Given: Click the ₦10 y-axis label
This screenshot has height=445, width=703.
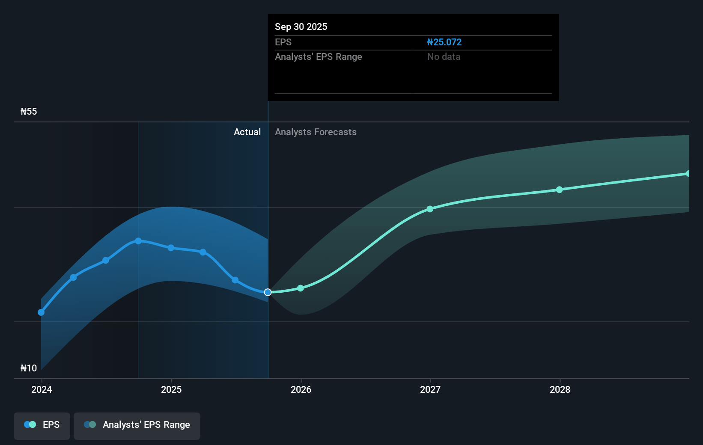Looking at the screenshot, I should [29, 368].
